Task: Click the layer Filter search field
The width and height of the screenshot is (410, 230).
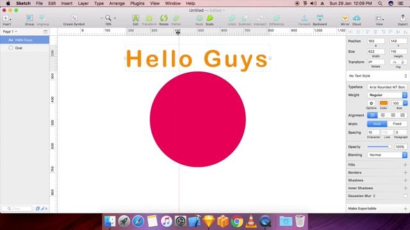Action: 17,209
